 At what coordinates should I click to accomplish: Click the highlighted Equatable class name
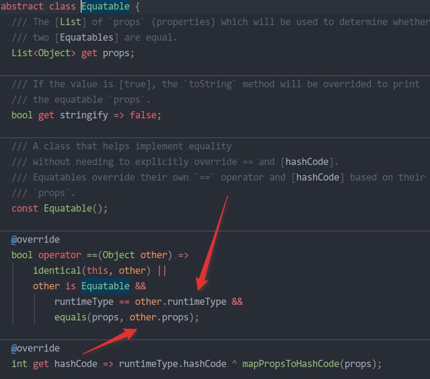coord(105,7)
